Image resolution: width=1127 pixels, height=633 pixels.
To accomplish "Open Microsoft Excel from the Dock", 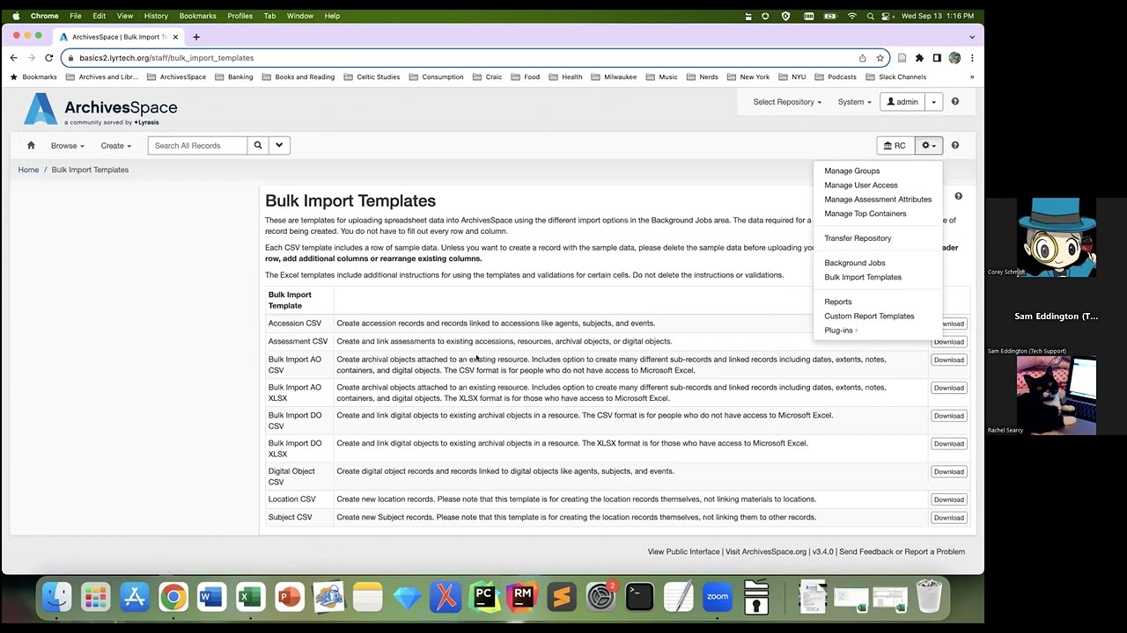I will click(x=251, y=597).
